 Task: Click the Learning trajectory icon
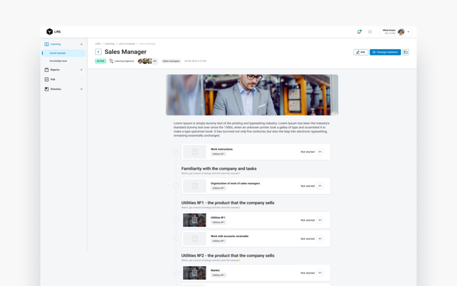pos(111,61)
